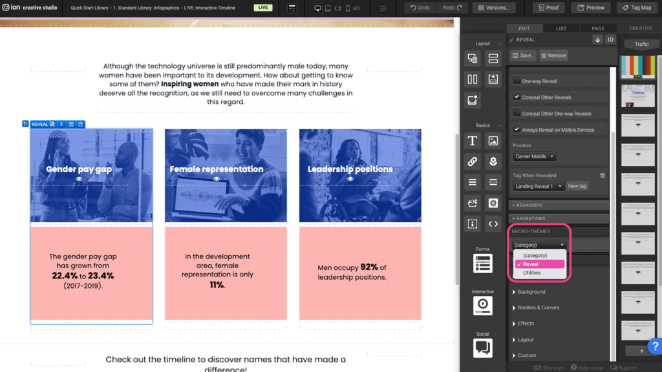Open the Position Center Middle dropdown
662x372 pixels.
pos(535,156)
